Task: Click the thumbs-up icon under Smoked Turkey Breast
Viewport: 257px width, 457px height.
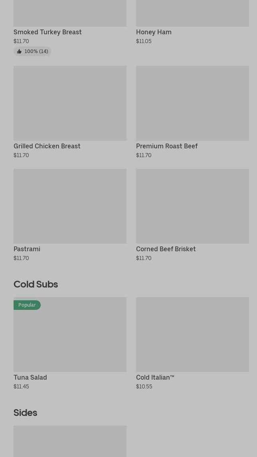Action: tap(19, 51)
